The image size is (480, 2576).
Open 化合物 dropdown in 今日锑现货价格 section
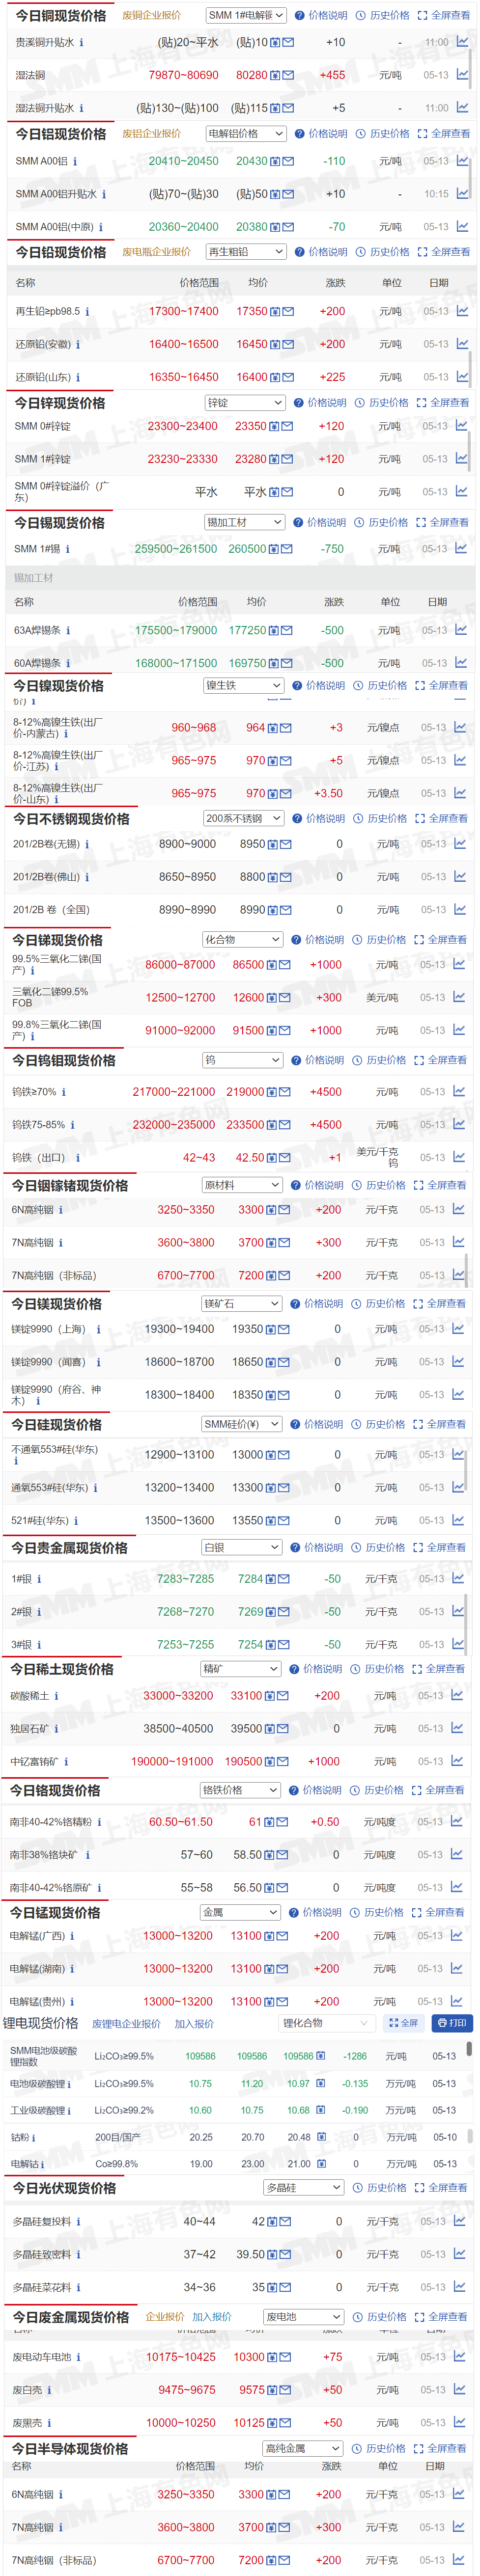pos(243,940)
